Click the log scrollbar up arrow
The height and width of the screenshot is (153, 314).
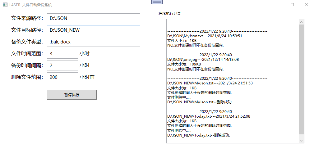301,22
